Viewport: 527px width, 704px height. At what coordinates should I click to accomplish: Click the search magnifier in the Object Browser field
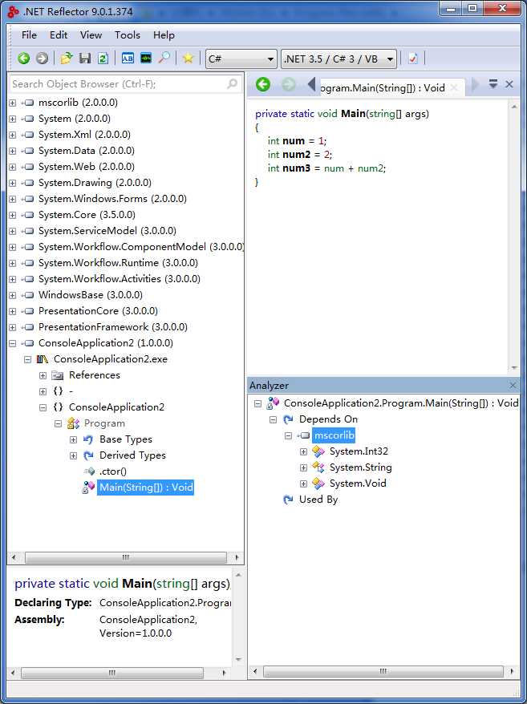tap(232, 83)
